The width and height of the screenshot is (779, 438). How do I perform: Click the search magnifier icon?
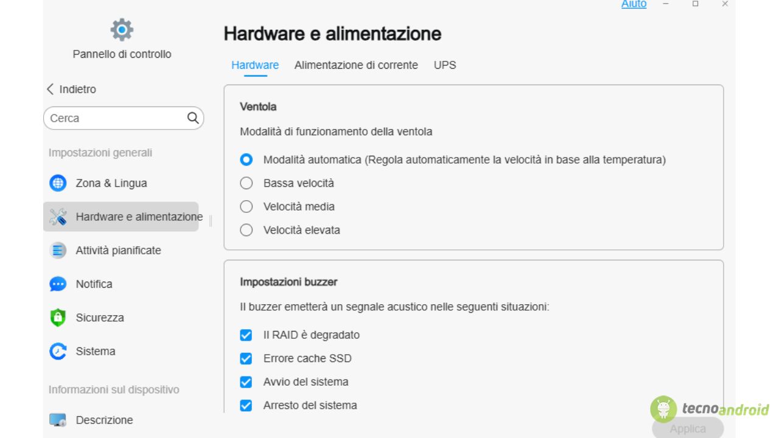coord(193,118)
